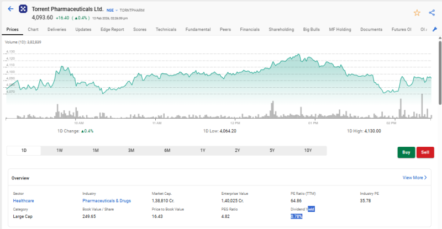The image size is (442, 229).
Task: Click the green Buy button
Action: click(x=406, y=152)
